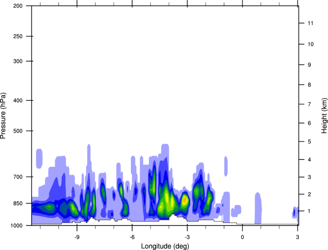Select the 850 pressure tick label
This screenshot has width=328, height=250.
click(18, 203)
